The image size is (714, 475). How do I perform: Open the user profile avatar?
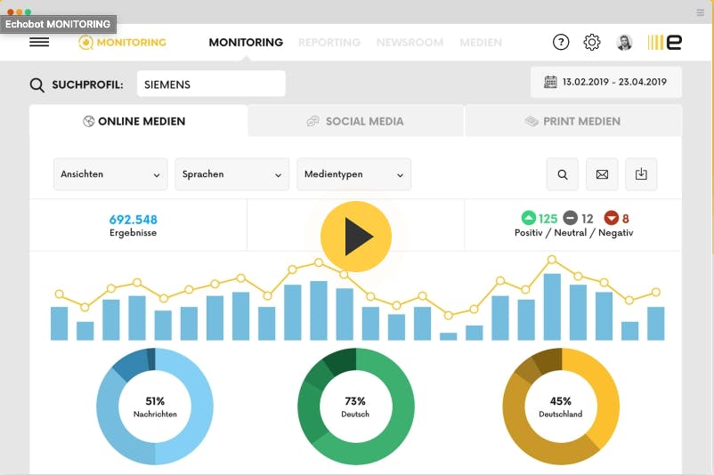tap(624, 43)
